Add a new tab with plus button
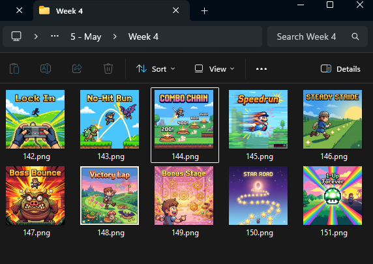The image size is (373, 264). (x=204, y=11)
